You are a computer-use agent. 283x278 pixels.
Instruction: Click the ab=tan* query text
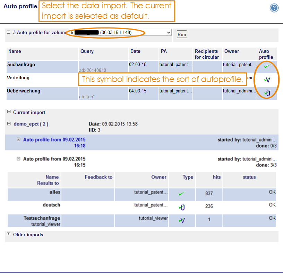click(87, 97)
